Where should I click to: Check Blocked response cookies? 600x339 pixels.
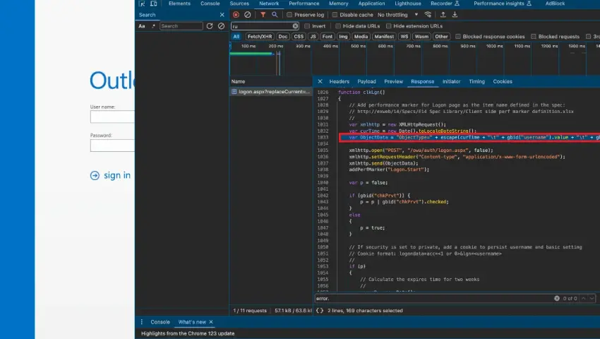[x=458, y=37]
